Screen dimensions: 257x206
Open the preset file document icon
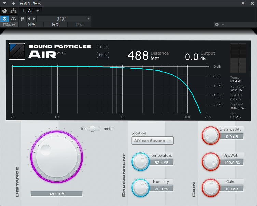coord(23,19)
